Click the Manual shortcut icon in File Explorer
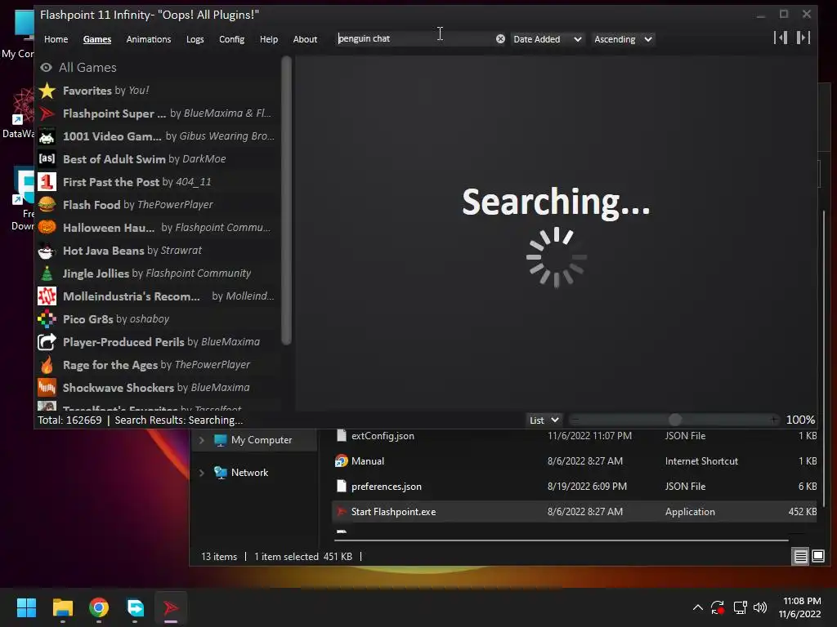Image resolution: width=837 pixels, height=627 pixels. (x=341, y=461)
